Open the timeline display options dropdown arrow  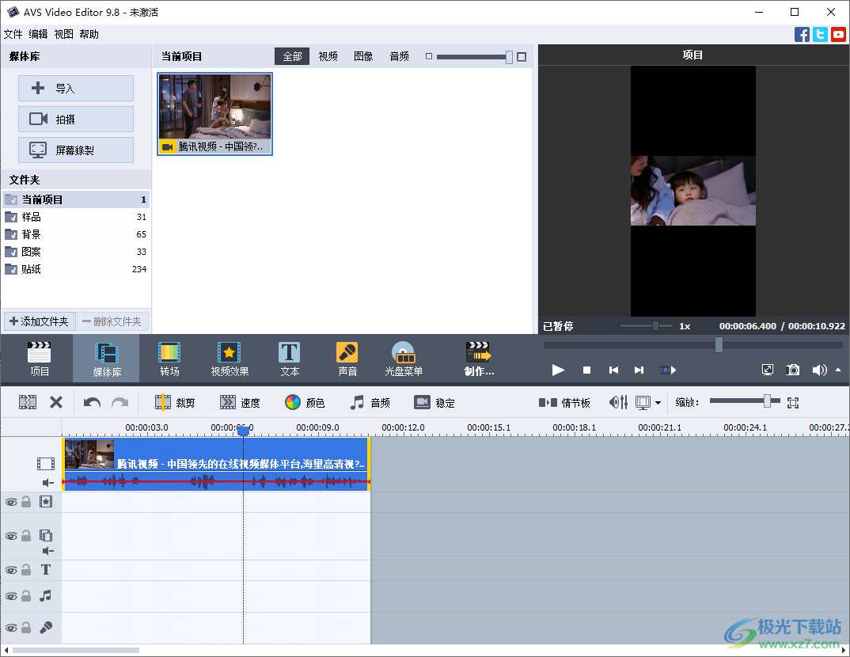[658, 402]
